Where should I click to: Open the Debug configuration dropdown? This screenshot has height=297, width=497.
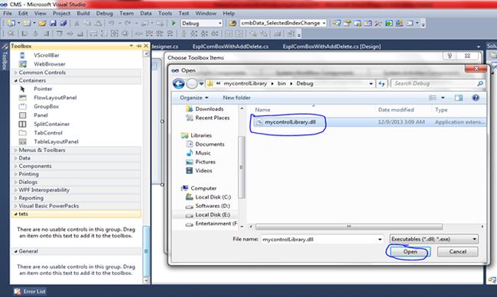202,23
